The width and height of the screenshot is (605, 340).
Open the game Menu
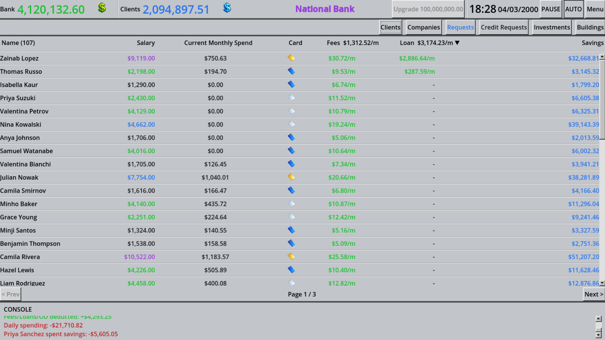click(595, 9)
